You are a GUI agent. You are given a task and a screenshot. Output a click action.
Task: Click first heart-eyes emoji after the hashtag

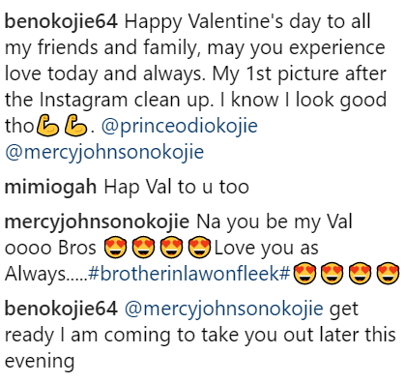tap(305, 274)
